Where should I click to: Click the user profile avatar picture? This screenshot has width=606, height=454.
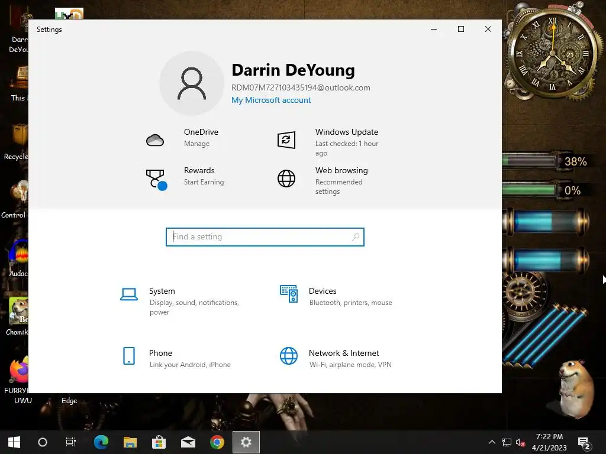tap(192, 83)
